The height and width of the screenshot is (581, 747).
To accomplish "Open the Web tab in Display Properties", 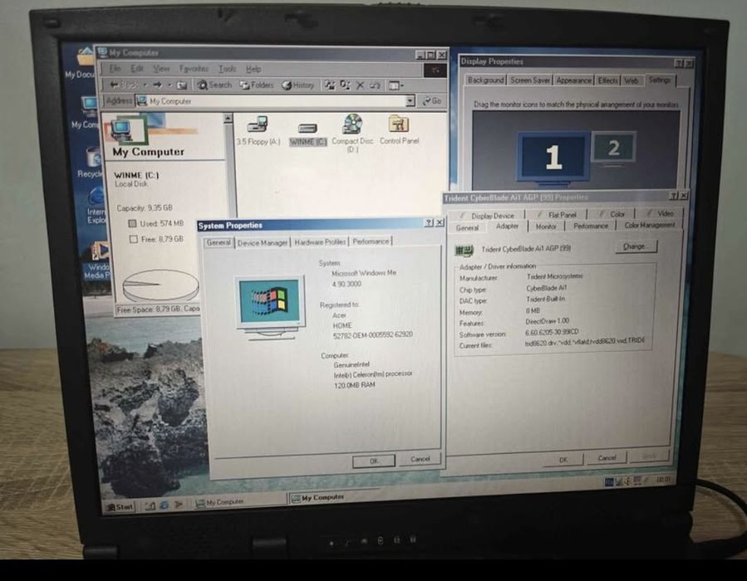I will 632,81.
